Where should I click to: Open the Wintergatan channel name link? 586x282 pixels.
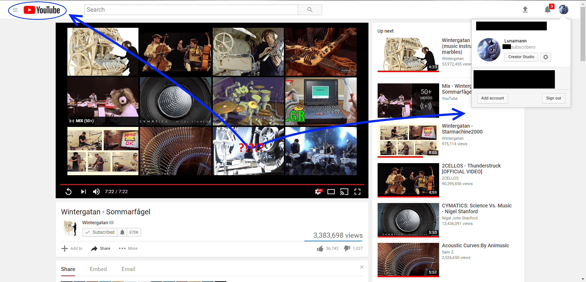(95, 223)
